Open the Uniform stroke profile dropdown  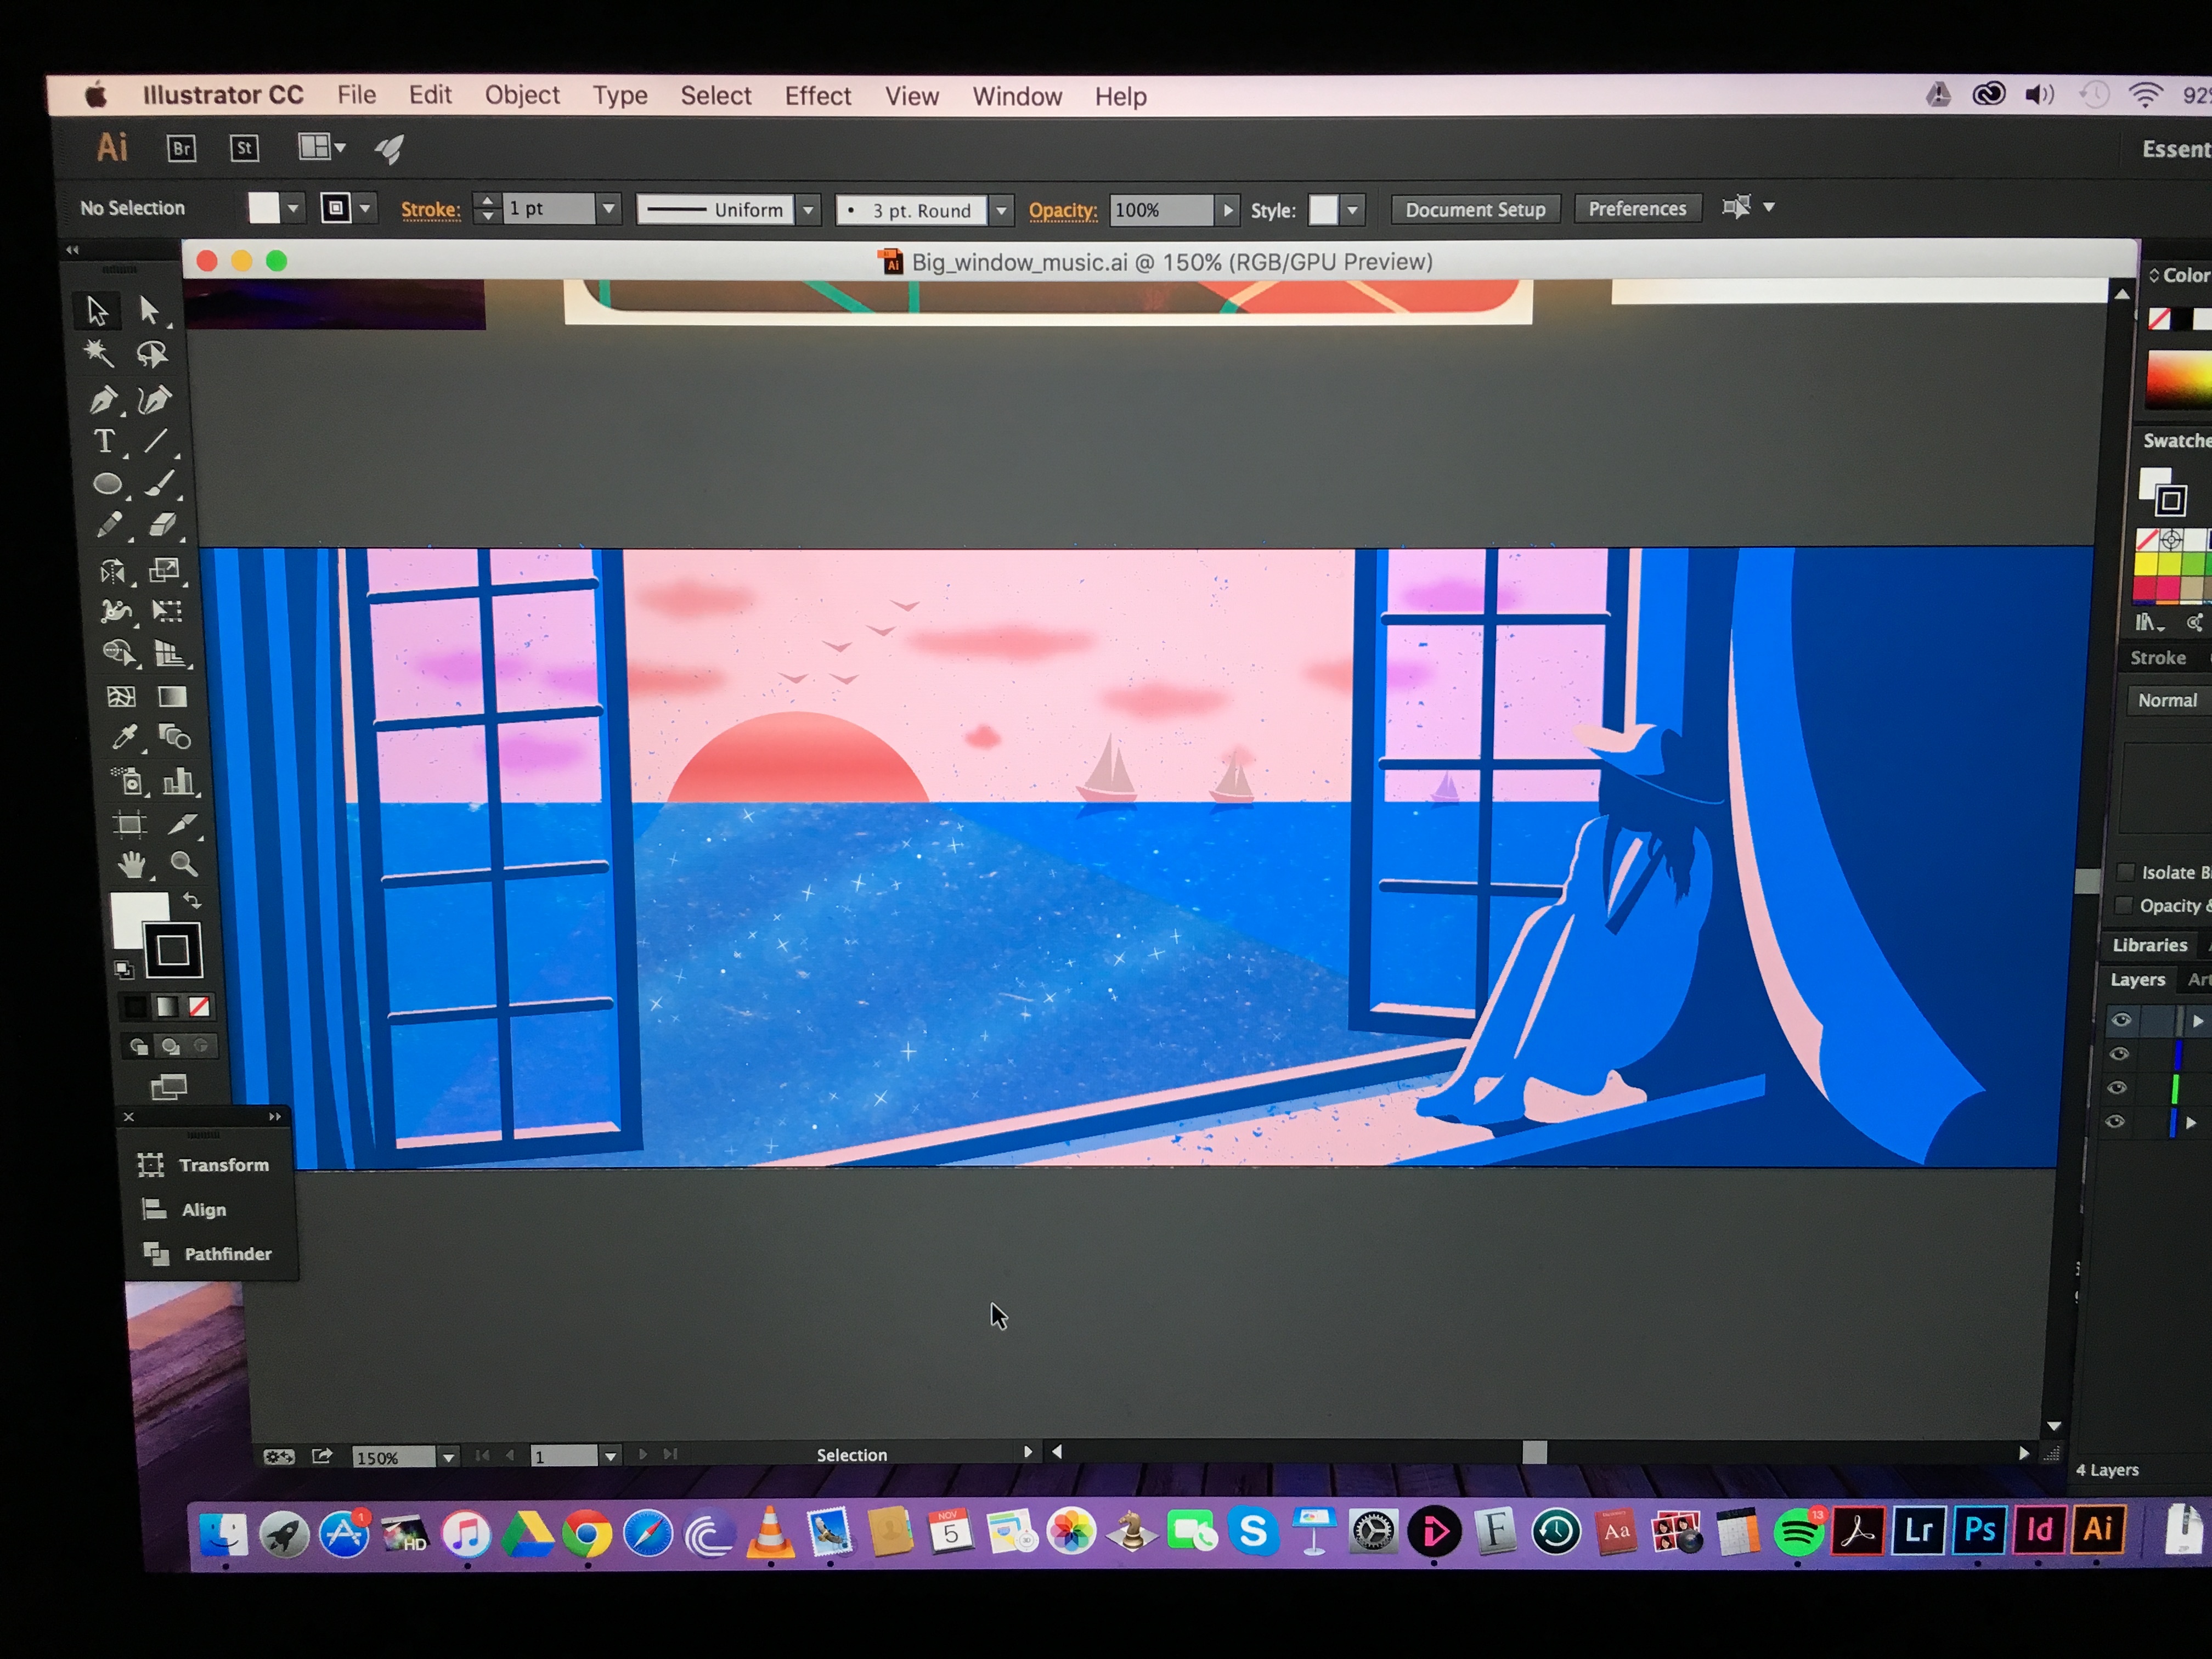(809, 210)
